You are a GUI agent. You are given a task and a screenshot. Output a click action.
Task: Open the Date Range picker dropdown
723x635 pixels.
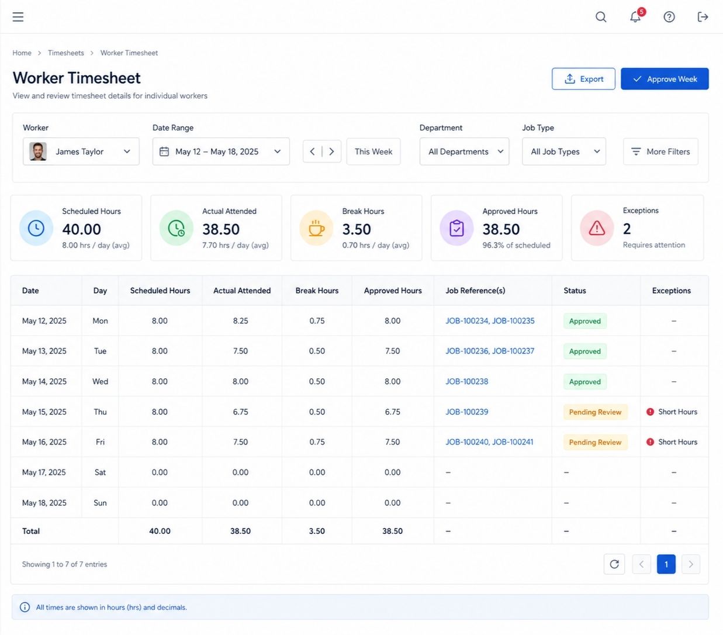(221, 151)
